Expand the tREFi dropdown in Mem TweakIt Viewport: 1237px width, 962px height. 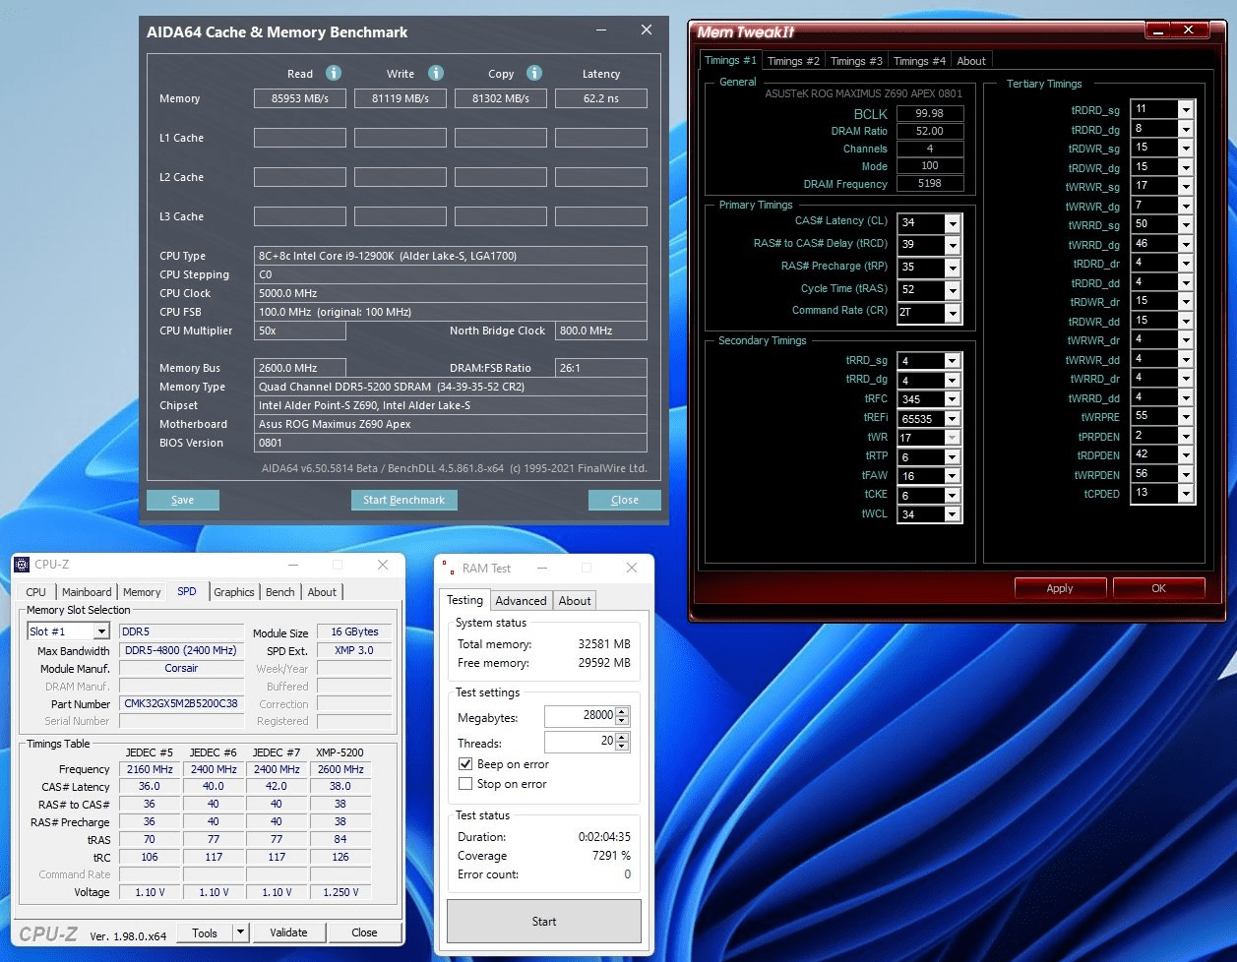(x=952, y=419)
